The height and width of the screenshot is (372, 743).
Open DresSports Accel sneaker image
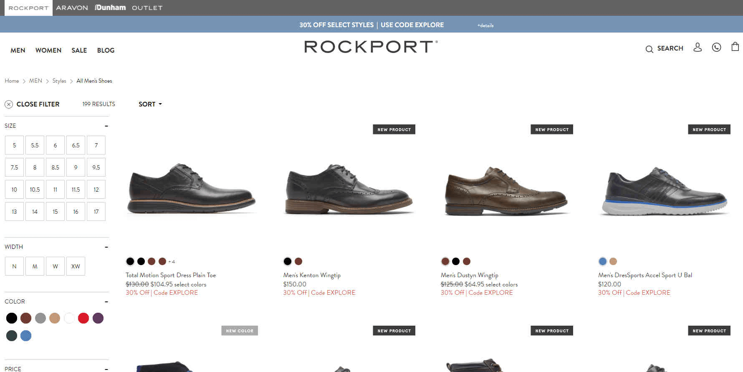click(x=664, y=191)
